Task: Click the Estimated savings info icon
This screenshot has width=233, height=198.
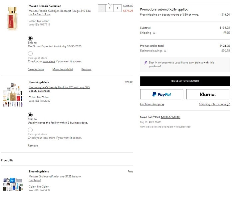Action: tap(165, 51)
